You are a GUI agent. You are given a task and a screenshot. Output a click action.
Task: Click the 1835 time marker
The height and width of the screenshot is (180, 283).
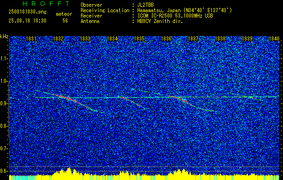pyautogui.click(x=139, y=39)
